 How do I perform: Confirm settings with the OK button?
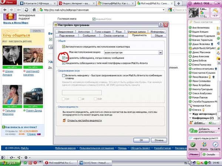click(x=141, y=140)
